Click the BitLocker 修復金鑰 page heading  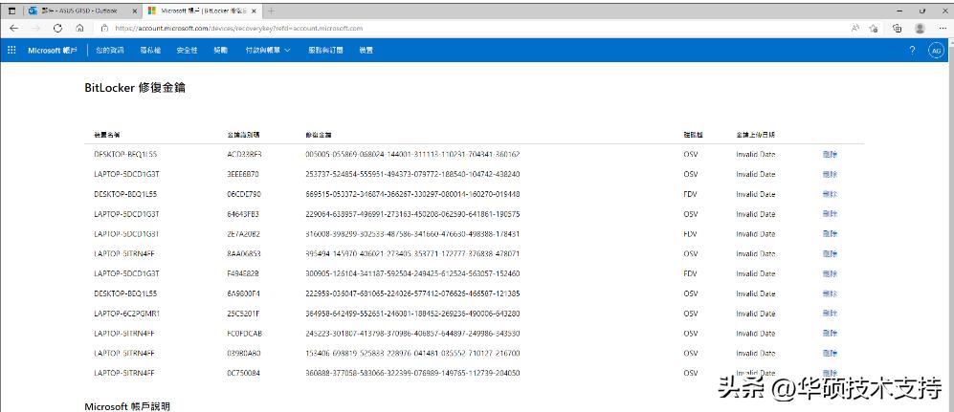click(135, 88)
